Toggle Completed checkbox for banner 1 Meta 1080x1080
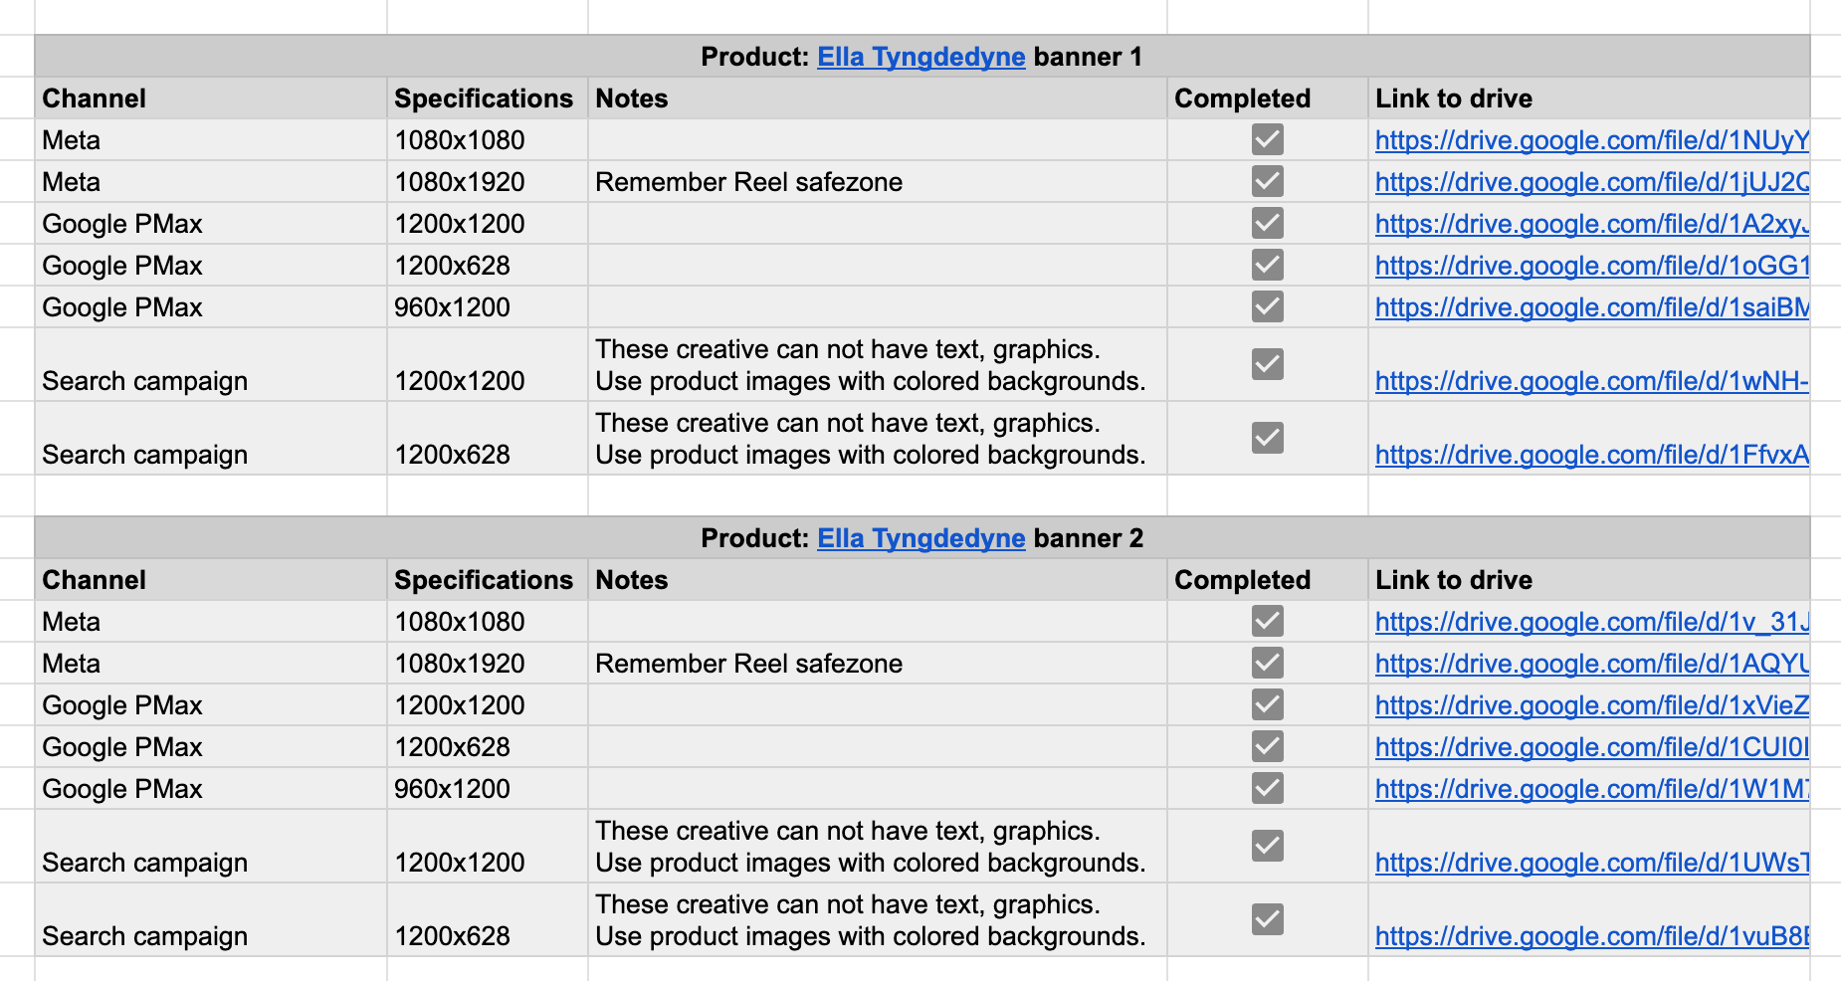This screenshot has height=981, width=1841. (1267, 139)
